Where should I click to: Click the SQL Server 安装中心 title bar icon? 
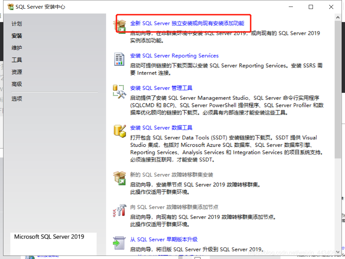coord(10,7)
